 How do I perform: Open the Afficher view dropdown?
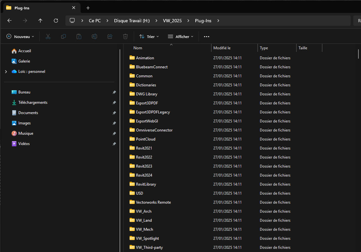pos(180,37)
